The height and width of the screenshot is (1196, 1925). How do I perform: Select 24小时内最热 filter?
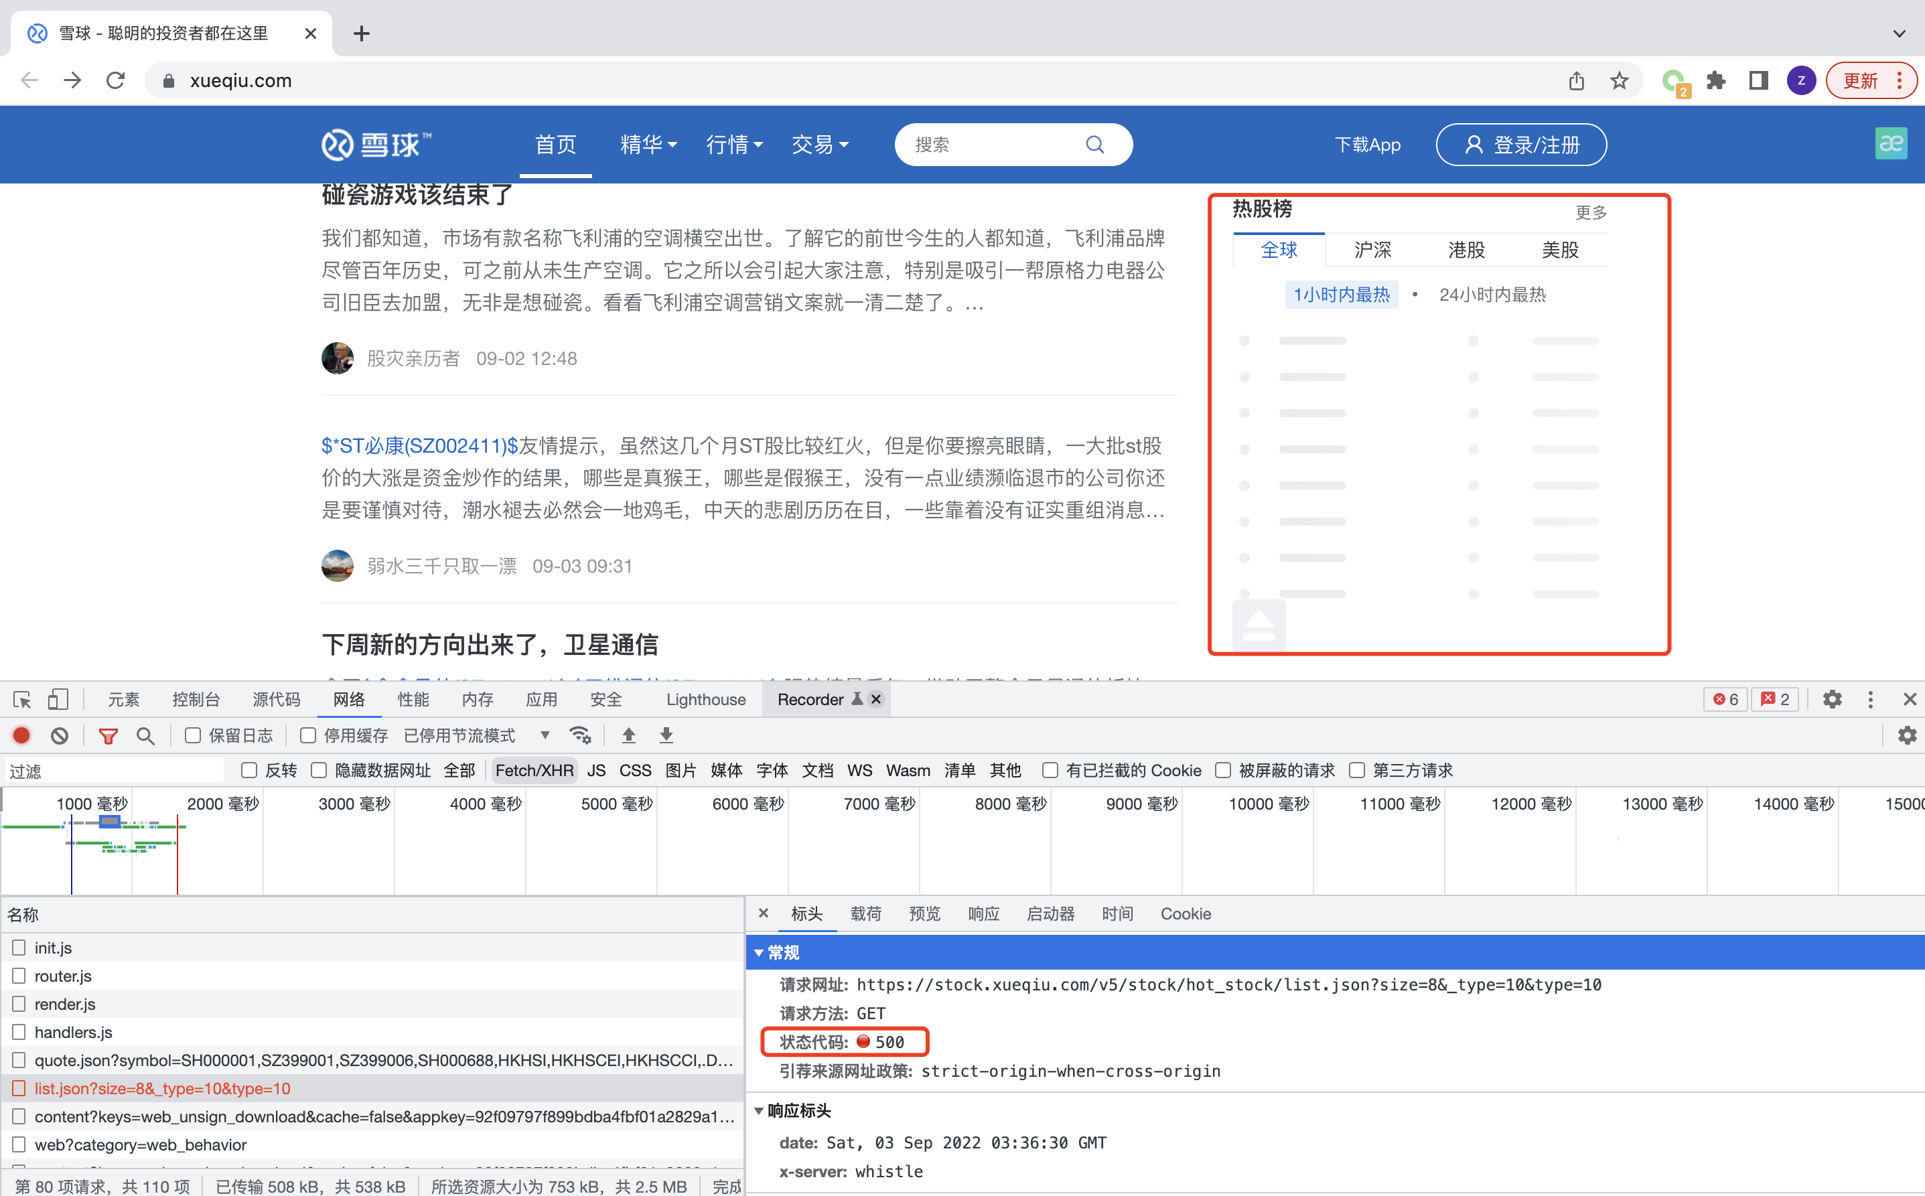[x=1492, y=294]
